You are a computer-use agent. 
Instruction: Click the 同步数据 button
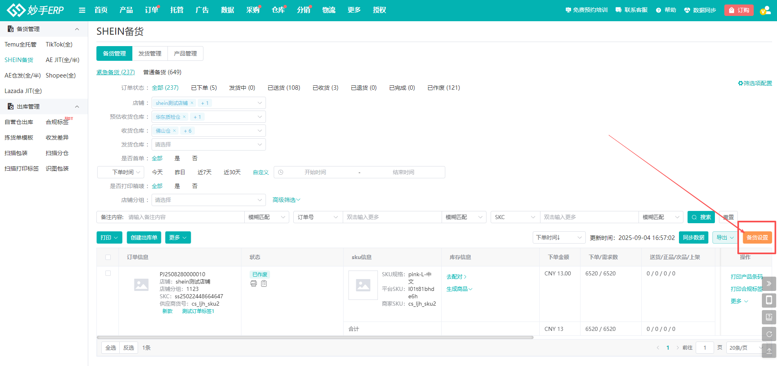point(694,237)
